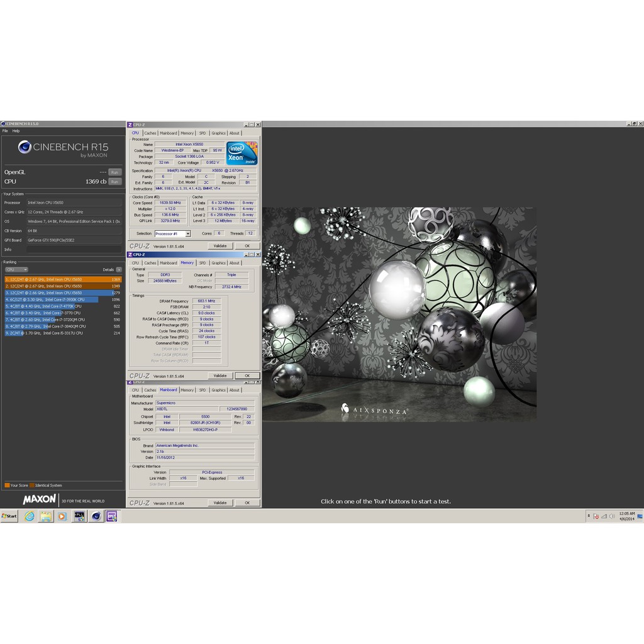
Task: Select the Cinebench icon in the taskbar
Action: click(x=96, y=516)
